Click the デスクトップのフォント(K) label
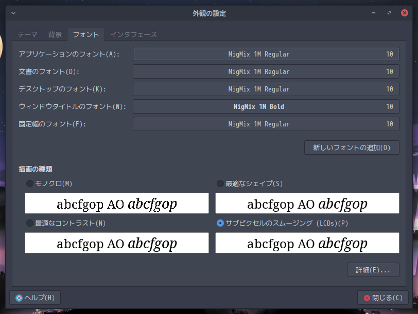The image size is (418, 314). pyautogui.click(x=62, y=89)
